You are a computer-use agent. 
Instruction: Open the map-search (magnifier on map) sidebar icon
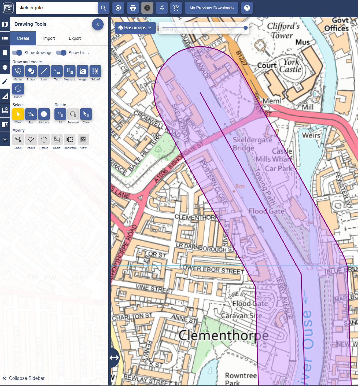[x=5, y=110]
